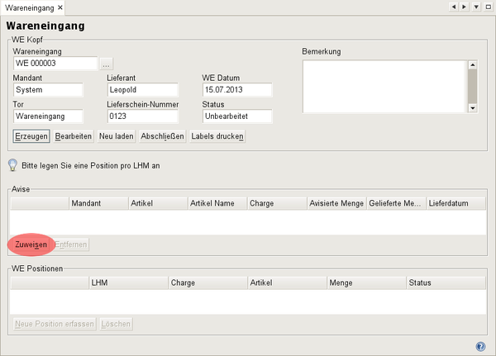The image size is (496, 356).
Task: Click hint text Bitte legen Sie eine Position
Action: coord(91,166)
